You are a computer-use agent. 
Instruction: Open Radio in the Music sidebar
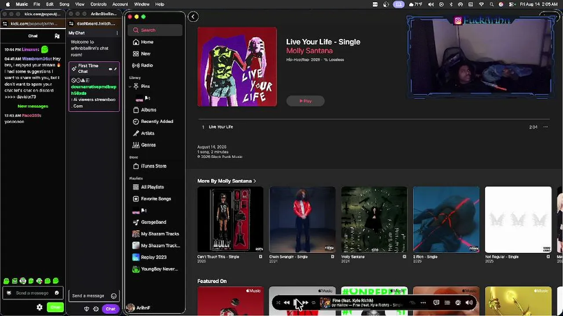click(147, 65)
